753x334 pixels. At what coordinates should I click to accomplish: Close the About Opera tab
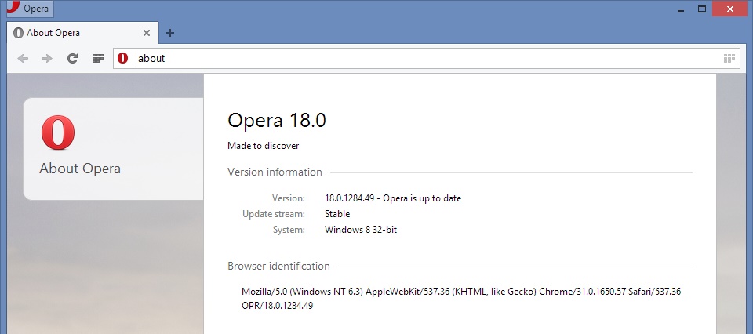[146, 33]
